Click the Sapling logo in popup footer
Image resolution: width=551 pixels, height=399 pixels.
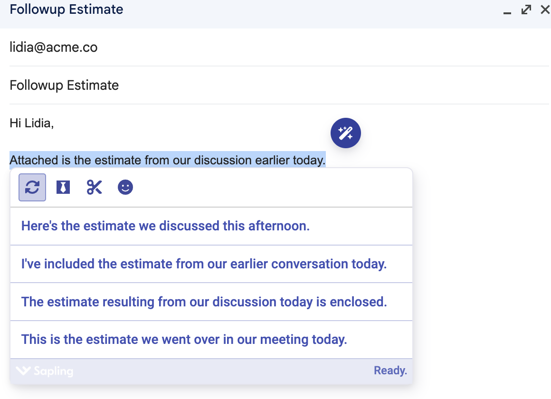click(x=45, y=370)
